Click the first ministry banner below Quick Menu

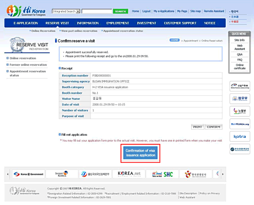(240, 86)
